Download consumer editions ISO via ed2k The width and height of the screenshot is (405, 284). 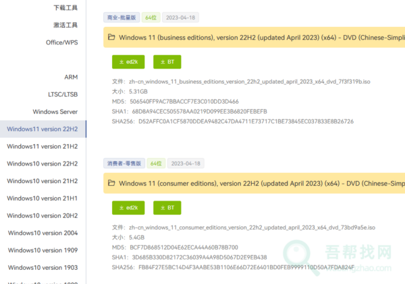coord(128,208)
